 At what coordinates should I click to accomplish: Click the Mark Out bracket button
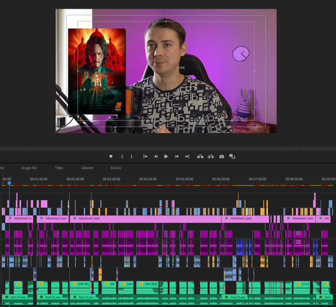(x=131, y=156)
